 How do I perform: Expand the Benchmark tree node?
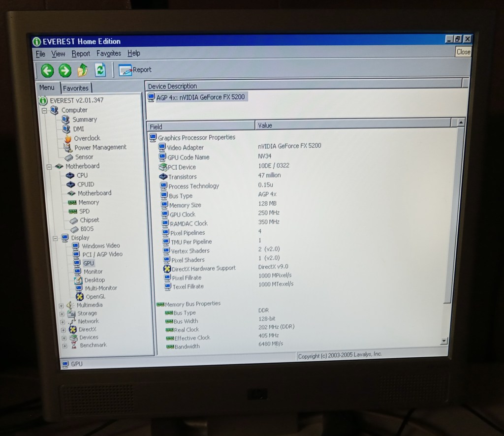64,346
